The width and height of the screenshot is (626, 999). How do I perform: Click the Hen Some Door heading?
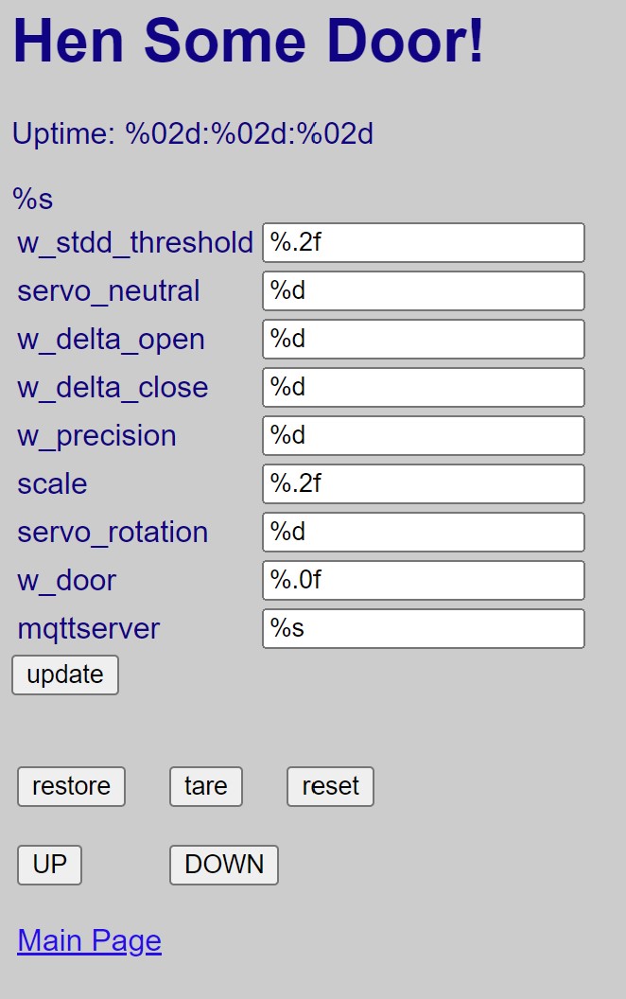click(249, 41)
